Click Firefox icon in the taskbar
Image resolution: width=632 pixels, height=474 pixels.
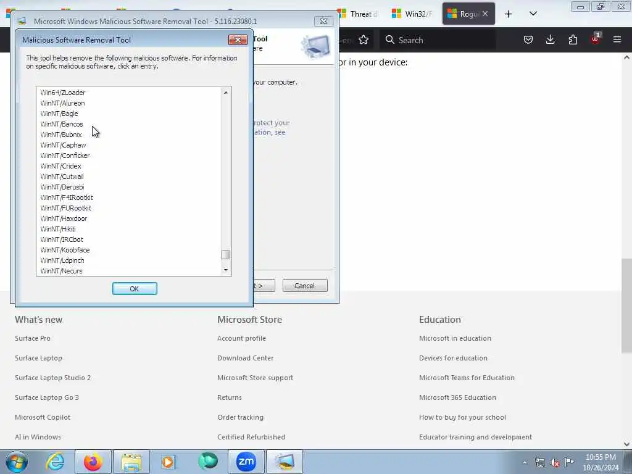coord(93,462)
